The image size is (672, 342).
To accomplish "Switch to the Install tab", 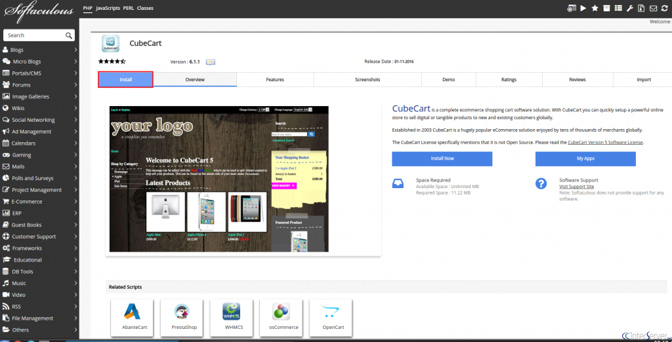I will pos(125,80).
